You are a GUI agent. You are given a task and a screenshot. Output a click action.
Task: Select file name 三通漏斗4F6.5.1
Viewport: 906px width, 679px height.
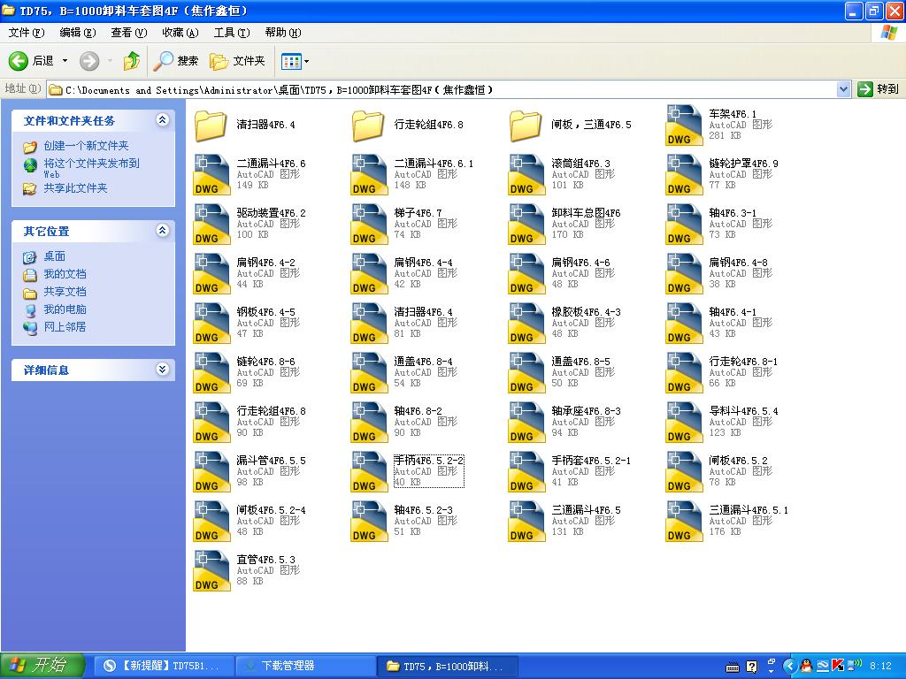coord(749,510)
